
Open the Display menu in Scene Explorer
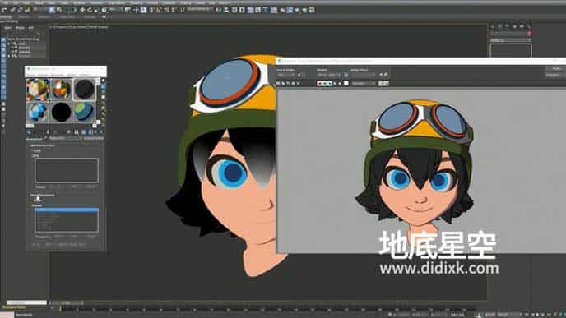(x=20, y=27)
